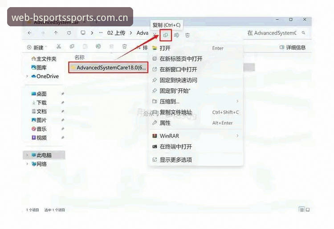Image resolution: width=334 pixels, height=229 pixels.
Task: Expand the OneDrive tree node
Action: 27,76
